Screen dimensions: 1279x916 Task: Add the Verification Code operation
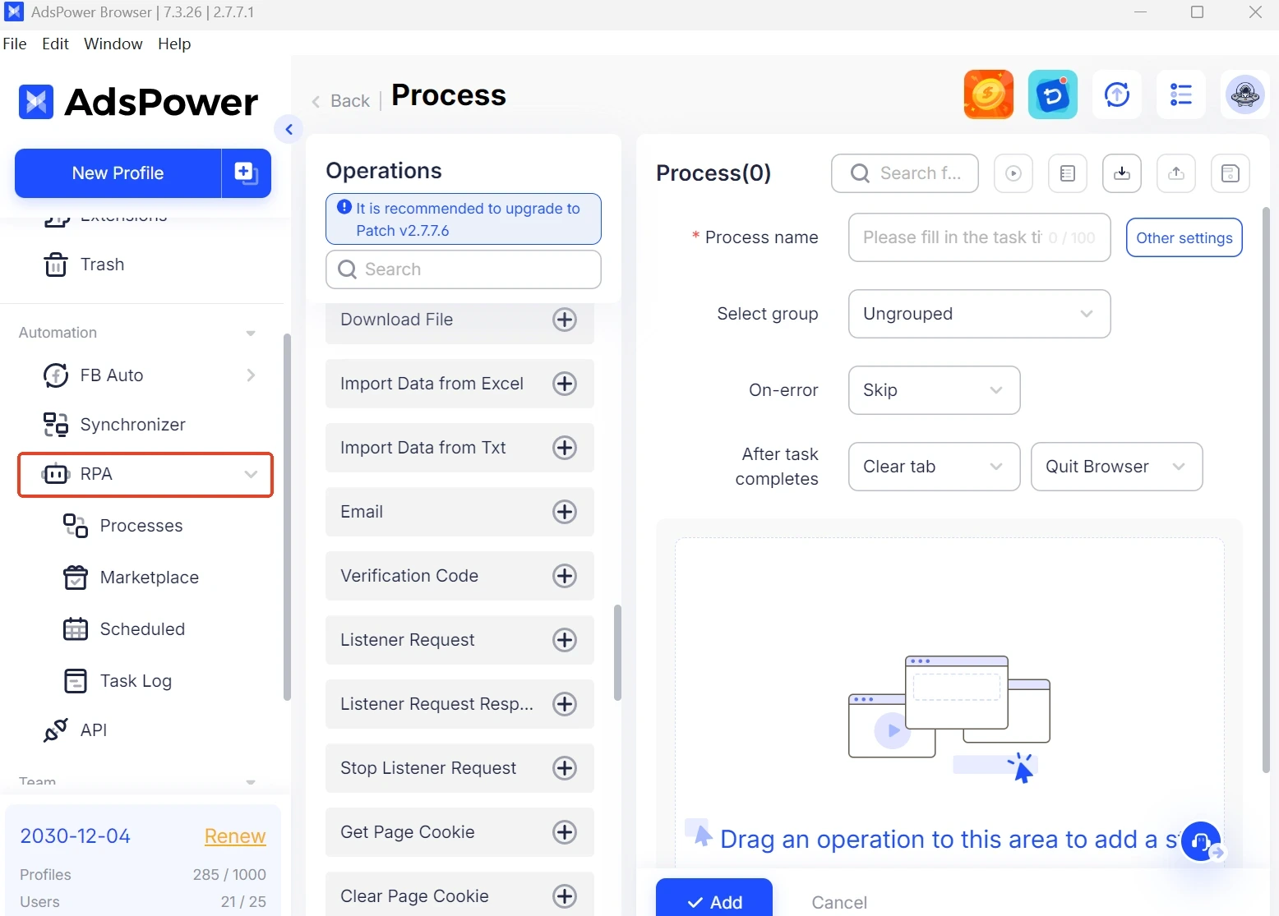565,576
